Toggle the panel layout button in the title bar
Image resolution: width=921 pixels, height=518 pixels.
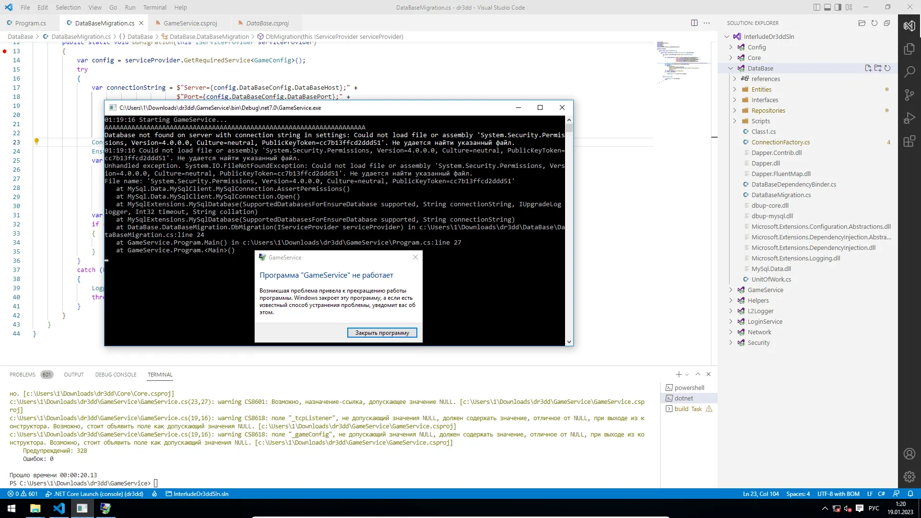pos(827,7)
